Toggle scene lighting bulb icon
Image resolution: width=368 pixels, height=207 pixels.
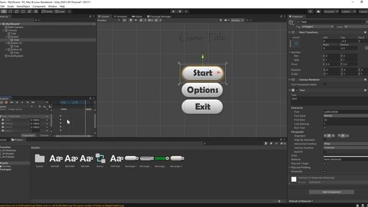pos(131,20)
